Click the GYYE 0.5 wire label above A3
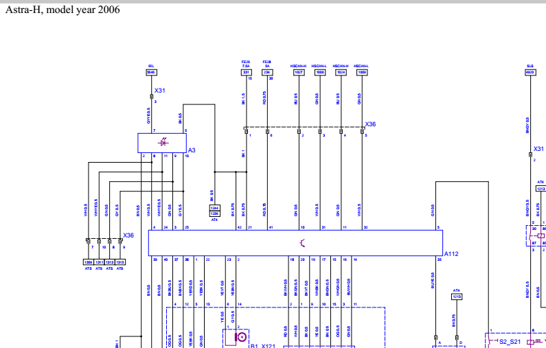The width and height of the screenshot is (546, 348). tap(148, 115)
